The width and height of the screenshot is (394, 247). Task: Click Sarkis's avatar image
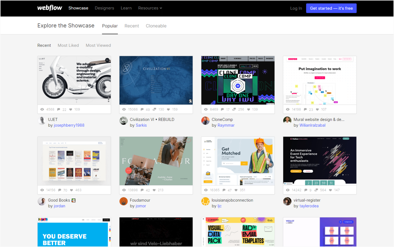click(x=124, y=121)
